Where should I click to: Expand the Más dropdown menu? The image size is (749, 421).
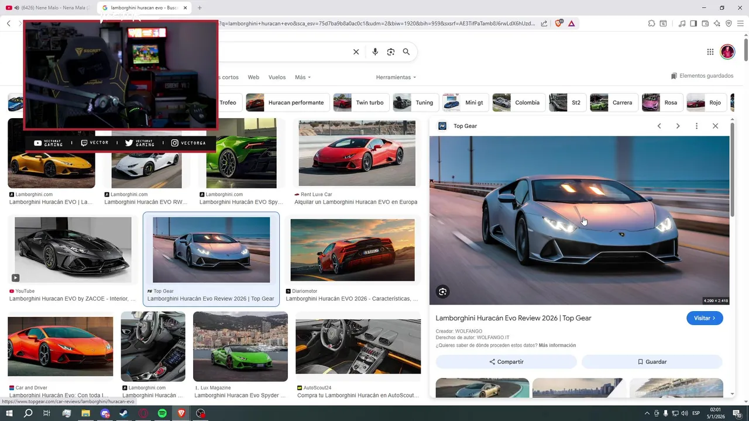point(303,77)
